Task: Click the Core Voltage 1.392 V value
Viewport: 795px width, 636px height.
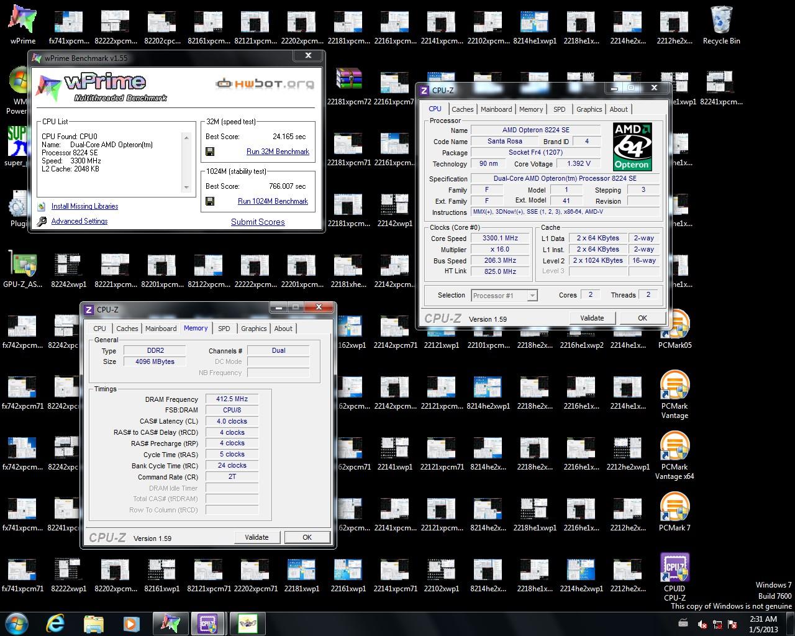Action: (579, 163)
